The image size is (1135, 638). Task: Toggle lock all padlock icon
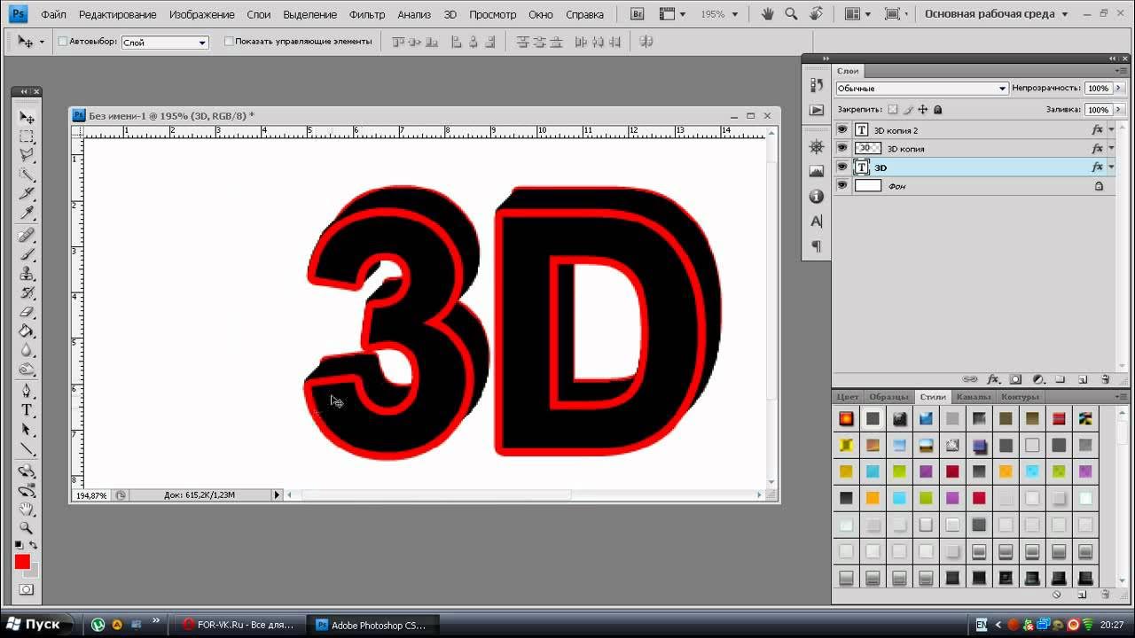(x=938, y=110)
